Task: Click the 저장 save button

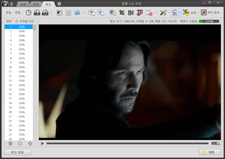Action: pos(210,152)
